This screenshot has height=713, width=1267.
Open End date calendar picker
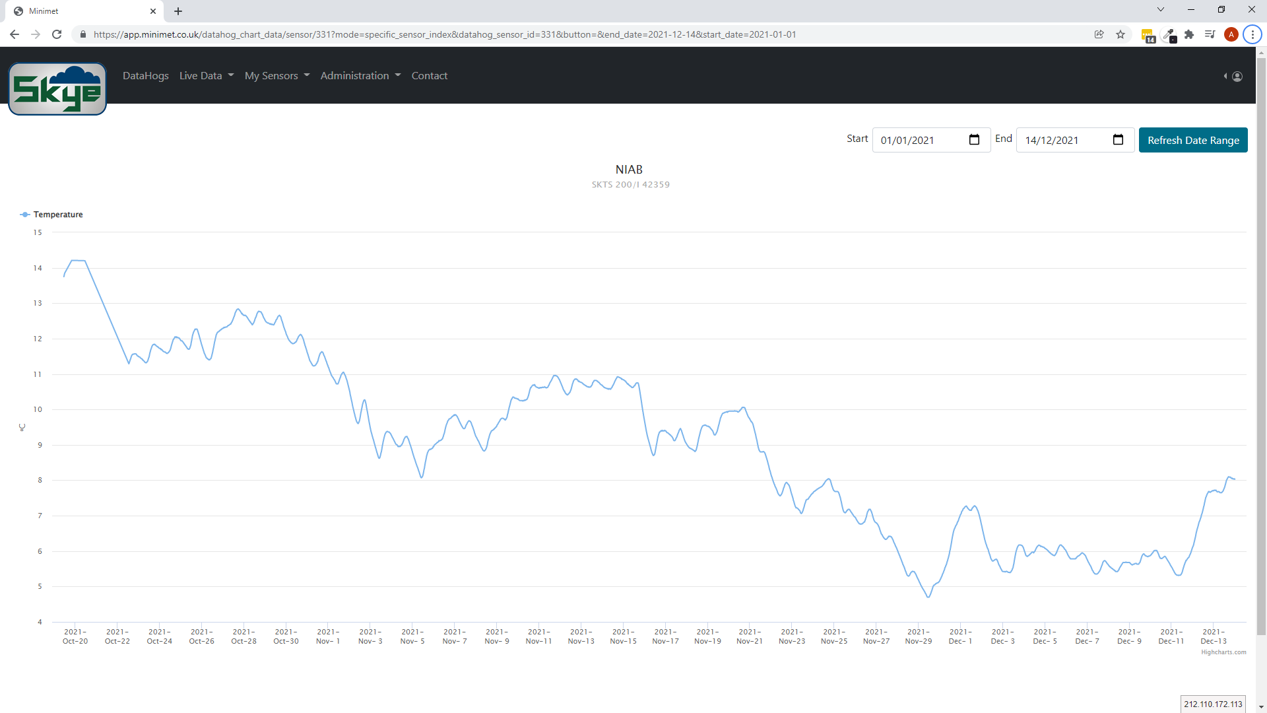pos(1118,140)
